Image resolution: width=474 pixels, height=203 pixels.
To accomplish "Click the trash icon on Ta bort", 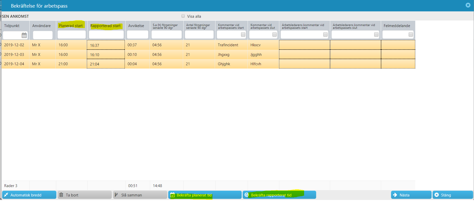I will point(61,195).
